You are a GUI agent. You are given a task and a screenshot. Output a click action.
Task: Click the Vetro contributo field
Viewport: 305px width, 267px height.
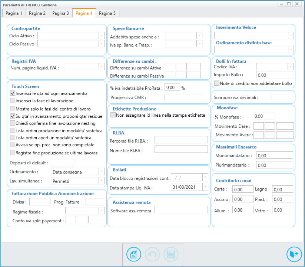[x=282, y=209]
